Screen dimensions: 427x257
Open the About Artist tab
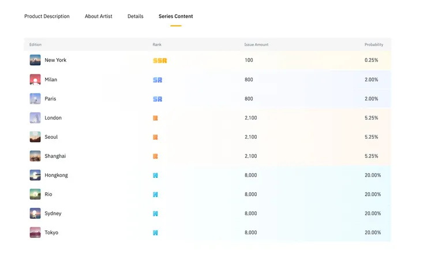(99, 16)
